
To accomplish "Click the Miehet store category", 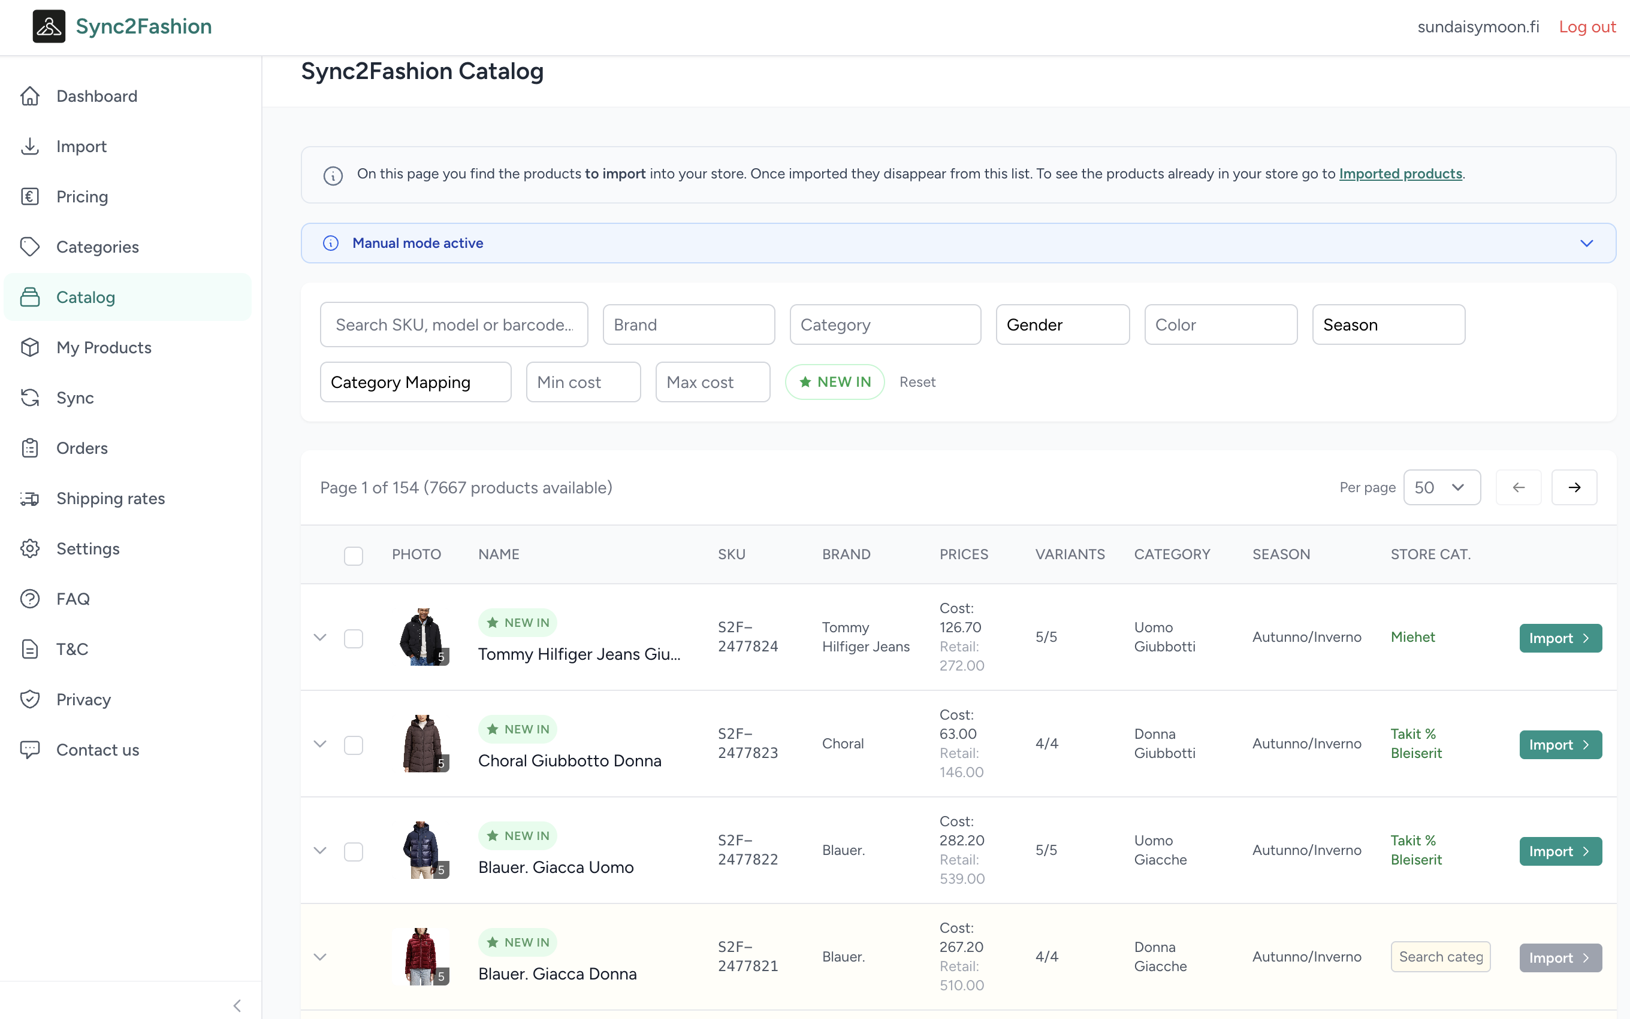I will tap(1412, 637).
